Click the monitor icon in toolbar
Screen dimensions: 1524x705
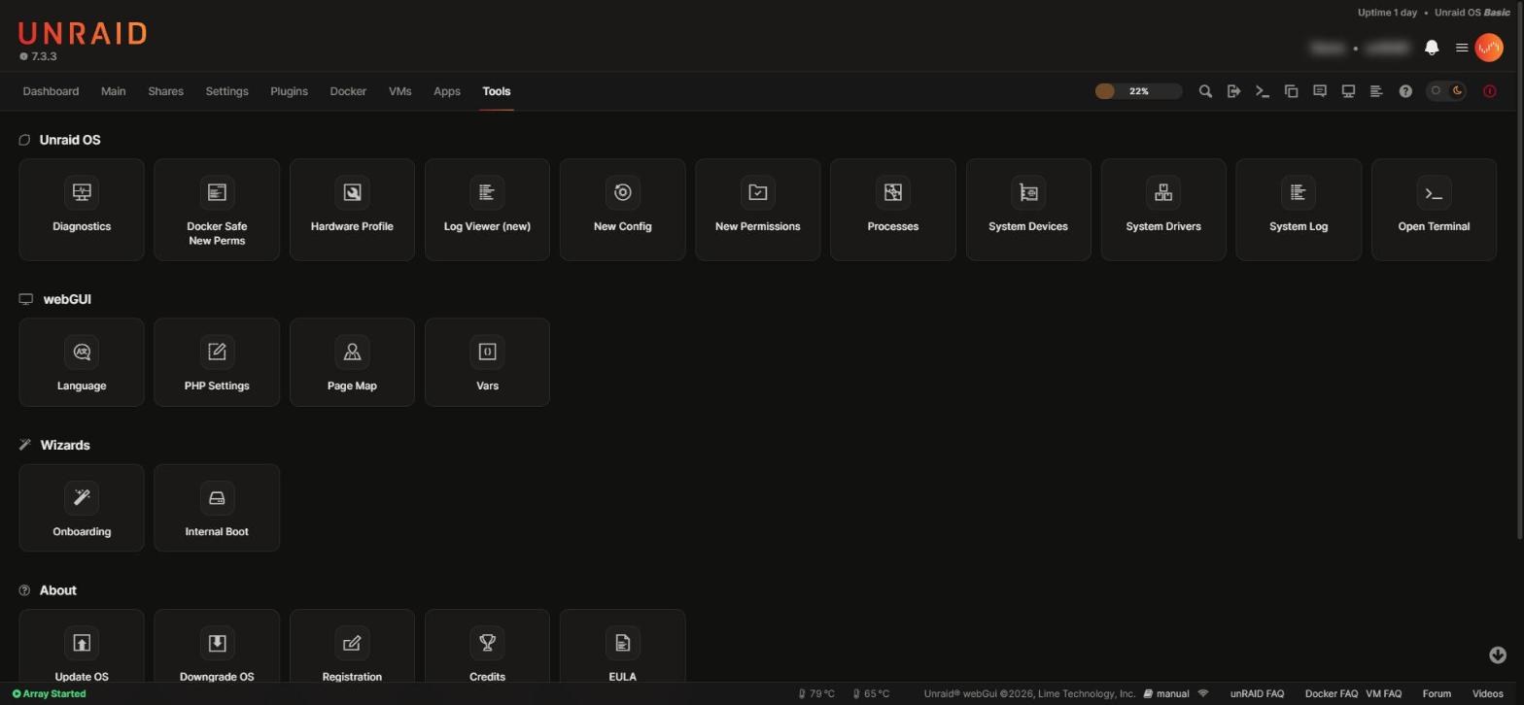tap(1348, 91)
